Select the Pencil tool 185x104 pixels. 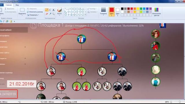pos(47,10)
